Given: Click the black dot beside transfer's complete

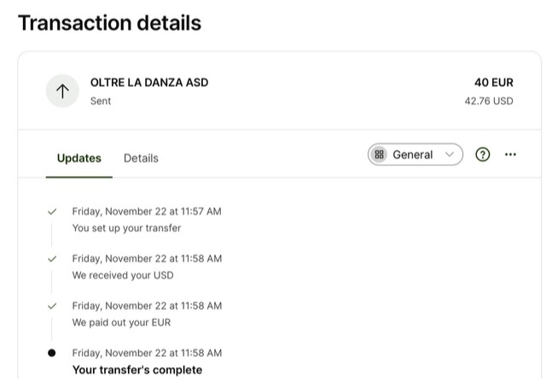Looking at the screenshot, I should [x=52, y=353].
